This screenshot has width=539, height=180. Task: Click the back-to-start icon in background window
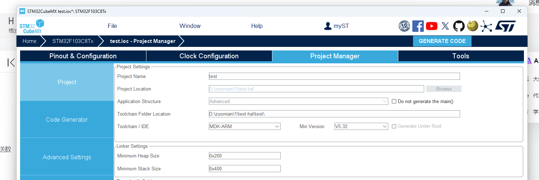pyautogui.click(x=11, y=63)
